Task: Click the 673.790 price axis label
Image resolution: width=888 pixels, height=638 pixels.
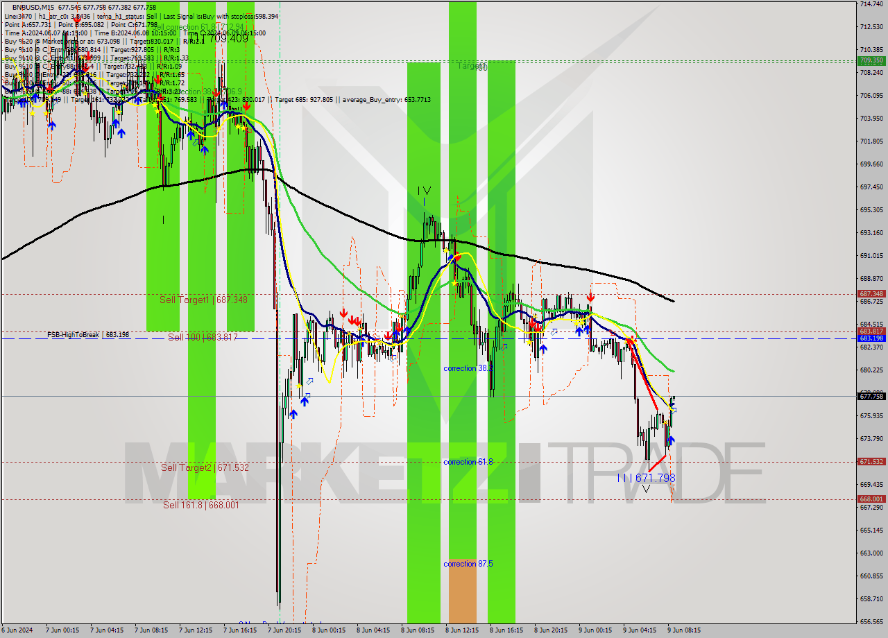Action: pyautogui.click(x=871, y=438)
